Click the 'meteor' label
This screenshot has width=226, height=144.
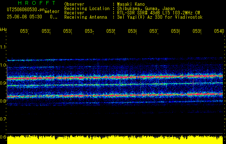52,12
